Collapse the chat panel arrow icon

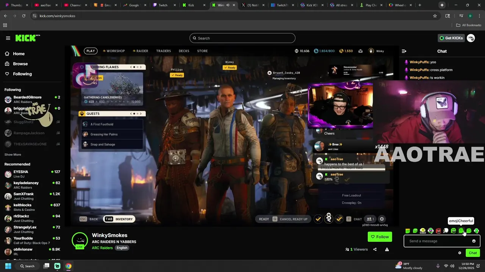point(404,51)
